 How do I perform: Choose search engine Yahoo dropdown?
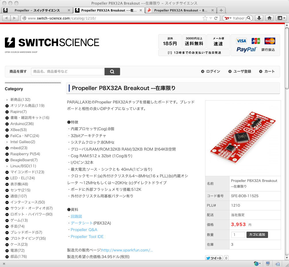tap(228, 18)
